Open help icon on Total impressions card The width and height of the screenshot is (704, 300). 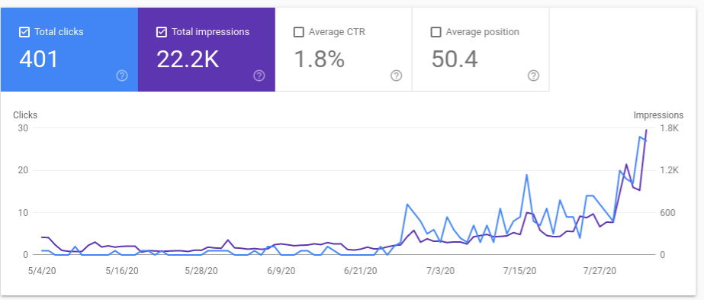(x=259, y=76)
